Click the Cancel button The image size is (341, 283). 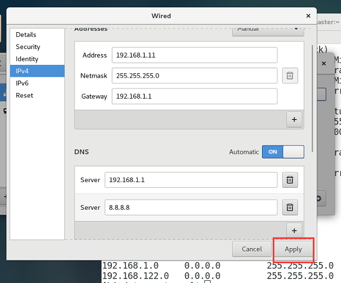252,249
